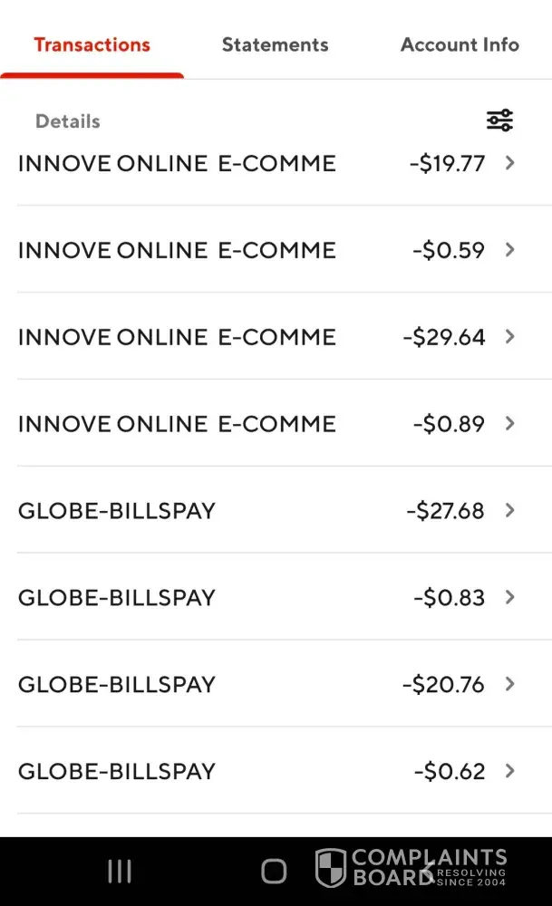Tap the -$29.64 transaction amount

[444, 337]
